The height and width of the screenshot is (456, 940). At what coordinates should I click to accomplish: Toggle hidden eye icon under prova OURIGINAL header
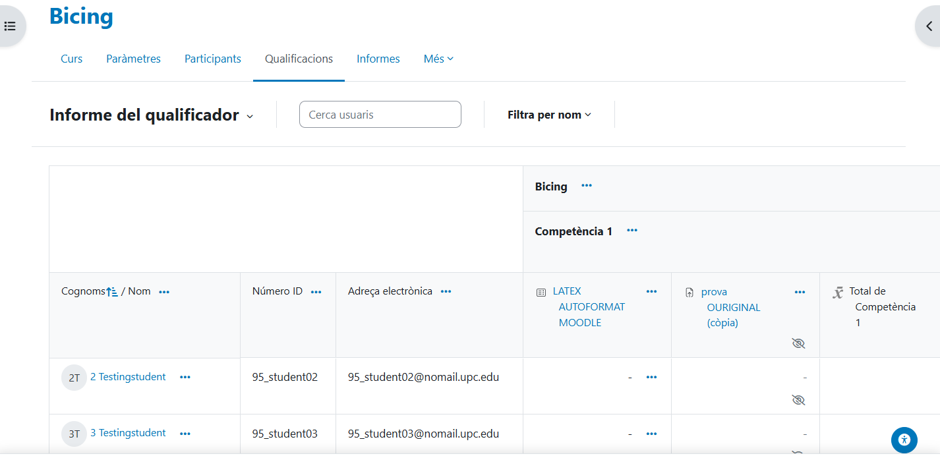click(x=798, y=343)
